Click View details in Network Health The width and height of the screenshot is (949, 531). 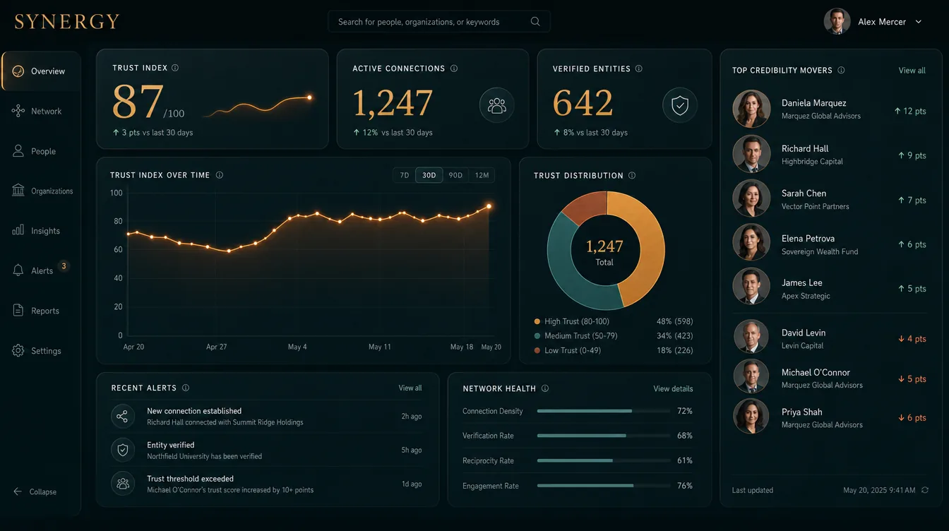pos(673,388)
